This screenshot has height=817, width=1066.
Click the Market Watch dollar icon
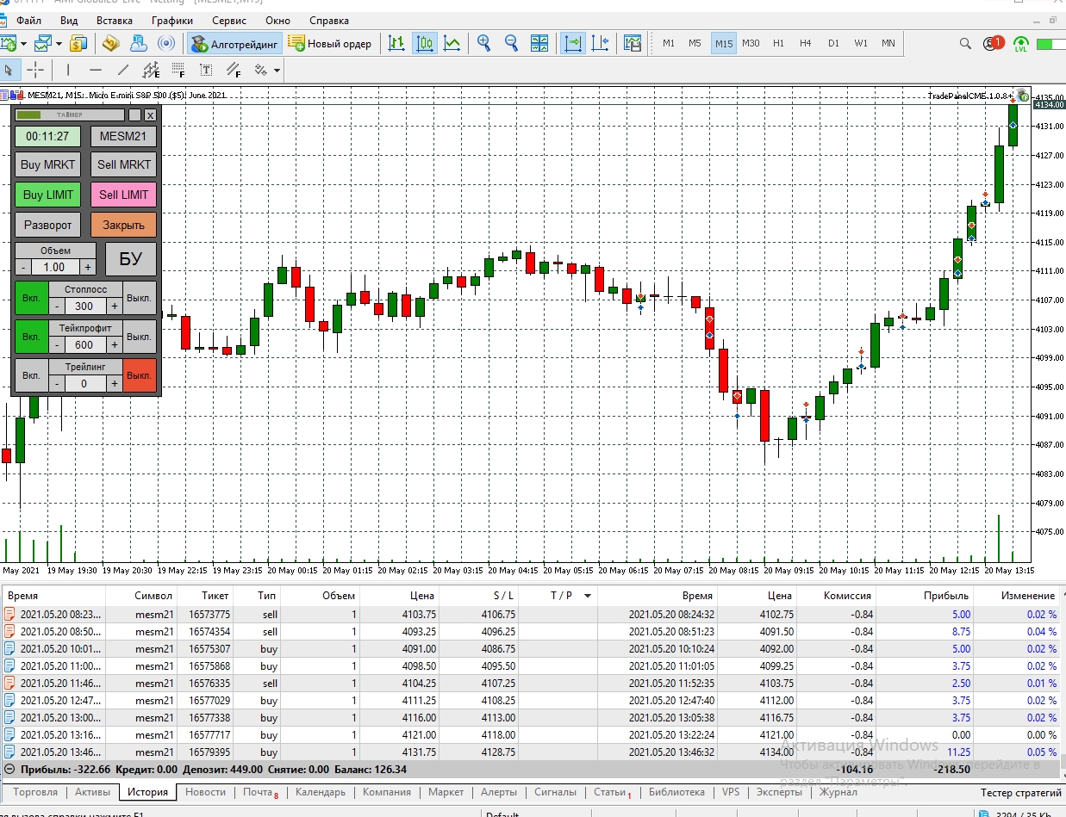tap(78, 43)
